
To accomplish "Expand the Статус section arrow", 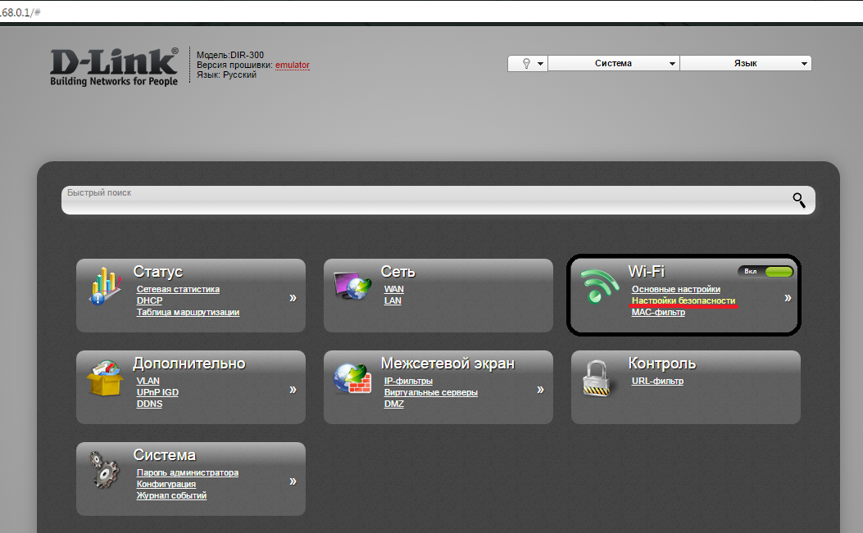I will [x=293, y=298].
